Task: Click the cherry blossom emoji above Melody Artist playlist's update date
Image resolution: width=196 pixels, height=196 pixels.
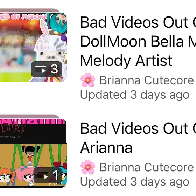Action: pos(88,80)
